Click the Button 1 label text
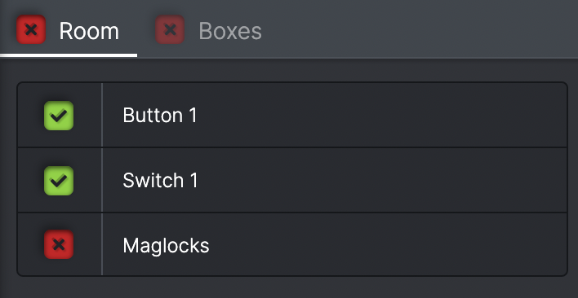The width and height of the screenshot is (578, 298). (160, 116)
